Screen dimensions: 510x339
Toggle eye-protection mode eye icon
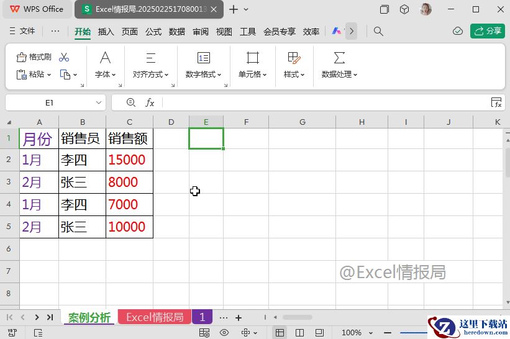224,333
